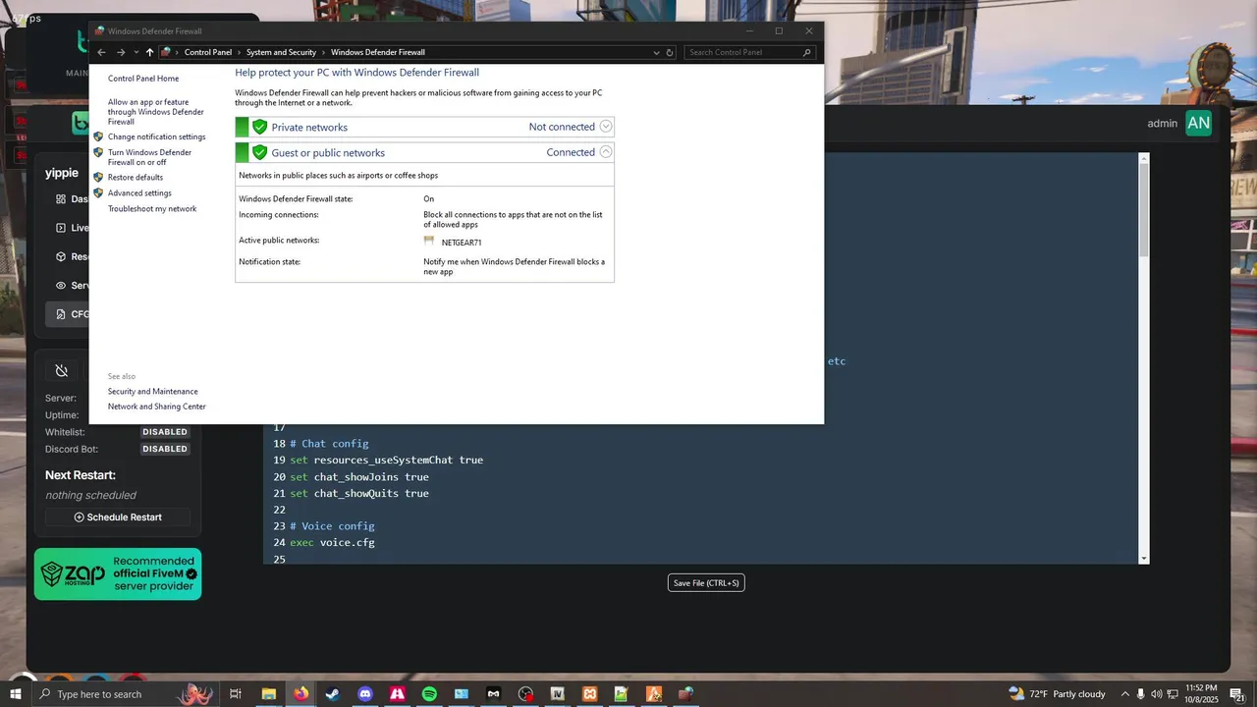This screenshot has height=707, width=1257.
Task: Click line 'exec voice.cfg' in editor
Action: 332,542
